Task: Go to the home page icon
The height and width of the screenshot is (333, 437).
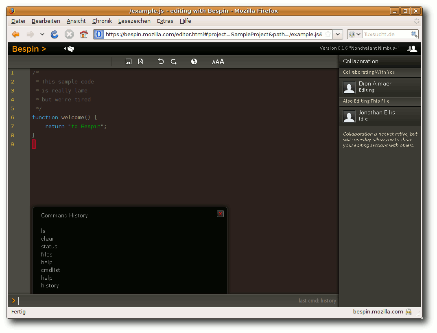Action: [83, 34]
